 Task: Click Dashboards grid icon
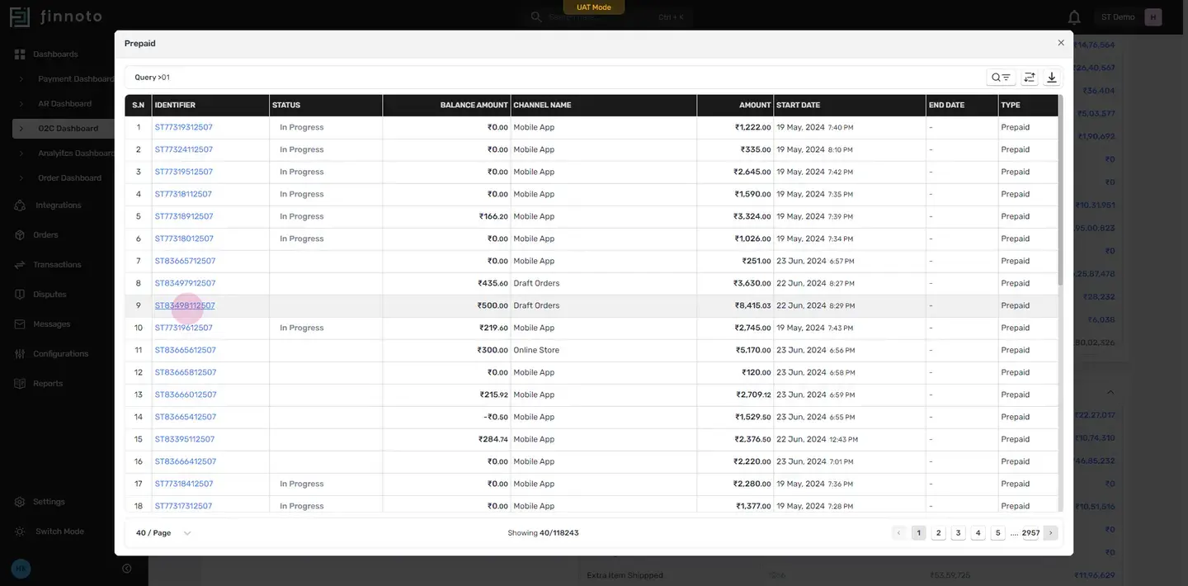pos(20,54)
